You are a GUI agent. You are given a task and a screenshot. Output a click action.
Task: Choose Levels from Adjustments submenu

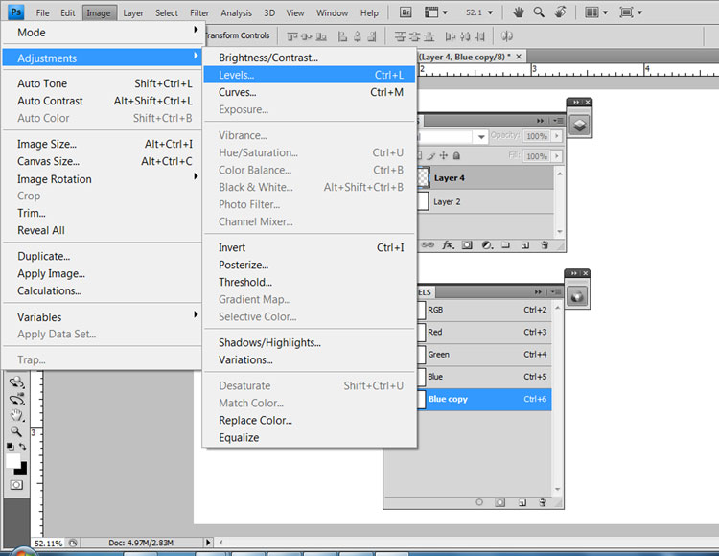pyautogui.click(x=310, y=75)
